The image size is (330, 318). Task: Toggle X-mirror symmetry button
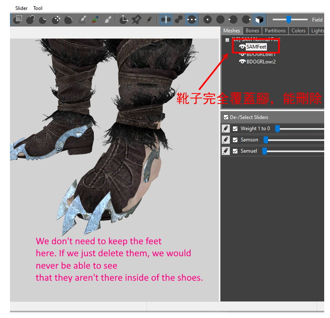(166, 19)
